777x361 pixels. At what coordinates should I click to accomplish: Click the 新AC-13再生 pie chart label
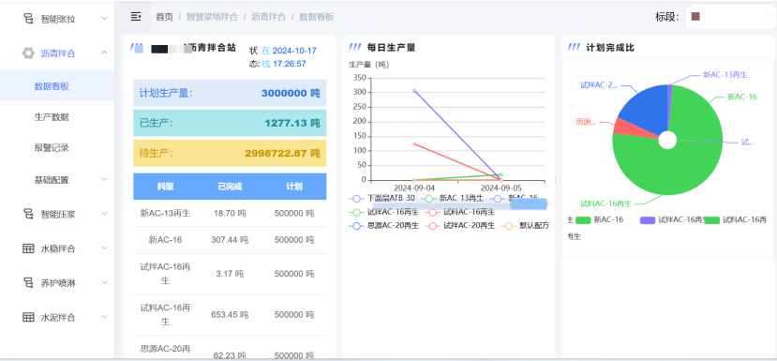(x=725, y=75)
